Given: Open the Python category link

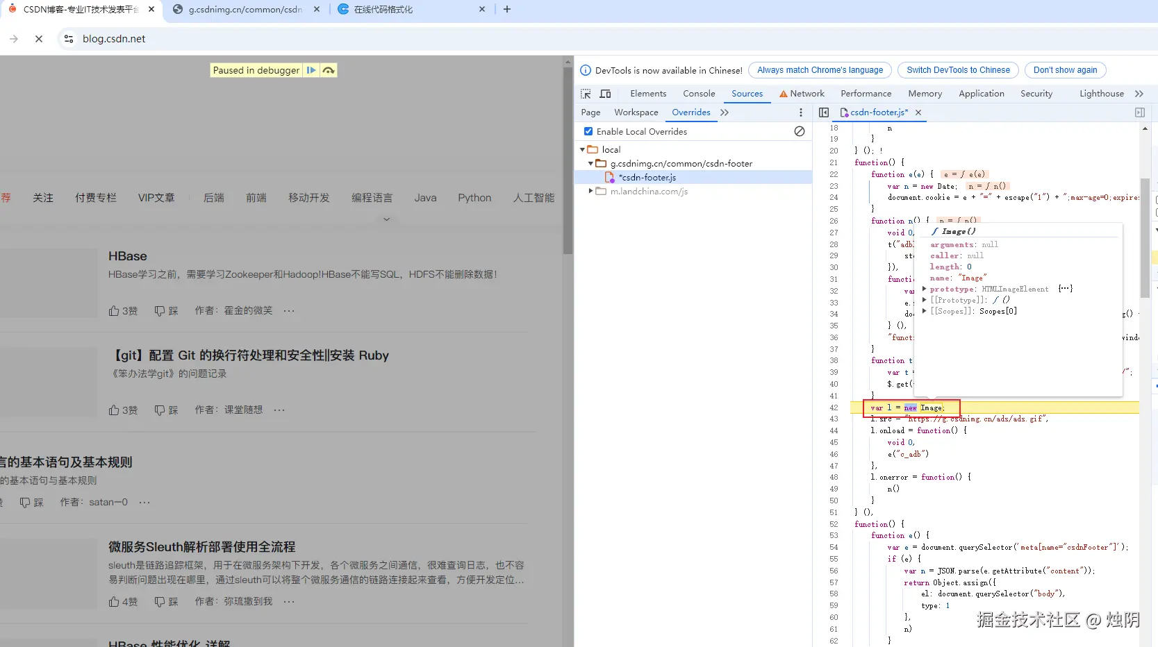Looking at the screenshot, I should [x=474, y=198].
